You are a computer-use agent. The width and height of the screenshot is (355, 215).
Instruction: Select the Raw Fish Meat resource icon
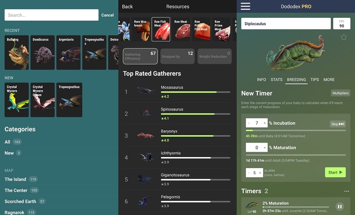point(161,29)
